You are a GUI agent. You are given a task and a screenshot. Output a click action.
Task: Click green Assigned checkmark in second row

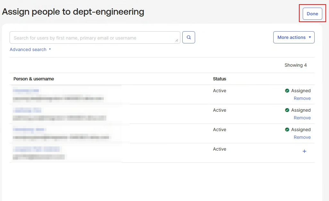[x=287, y=110]
